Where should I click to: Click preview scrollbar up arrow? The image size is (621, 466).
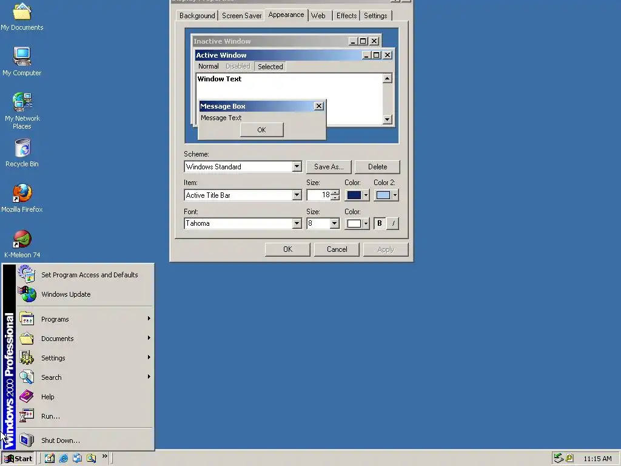(x=388, y=78)
